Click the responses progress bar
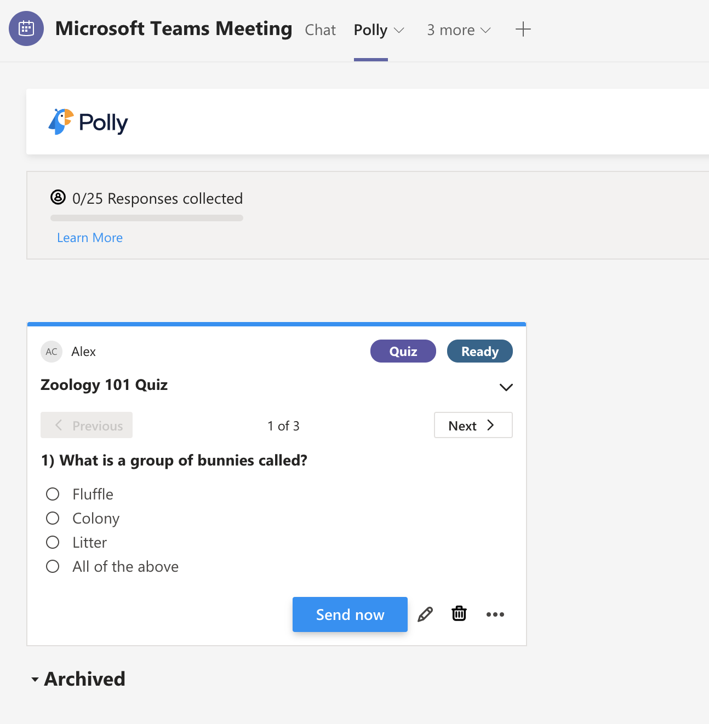709x724 pixels. pos(146,217)
